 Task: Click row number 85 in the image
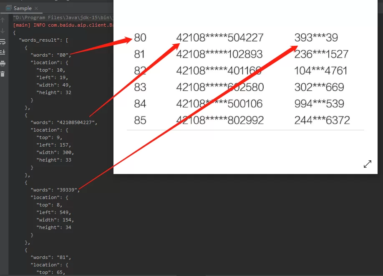(140, 120)
